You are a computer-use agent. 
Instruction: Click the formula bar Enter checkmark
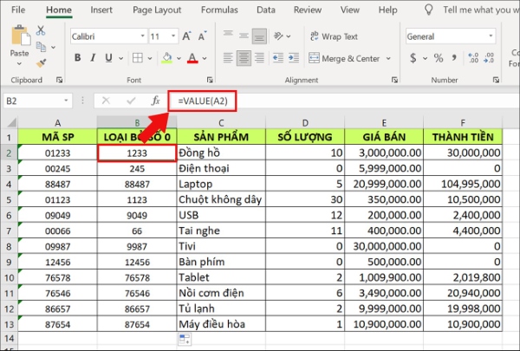tap(131, 101)
